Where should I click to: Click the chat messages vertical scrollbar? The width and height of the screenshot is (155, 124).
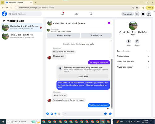pyautogui.click(x=112, y=83)
